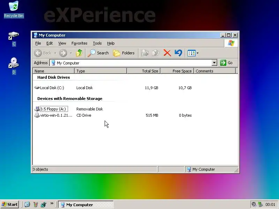
Task: Expand the Forward history dropdown arrow
Action: pos(71,53)
